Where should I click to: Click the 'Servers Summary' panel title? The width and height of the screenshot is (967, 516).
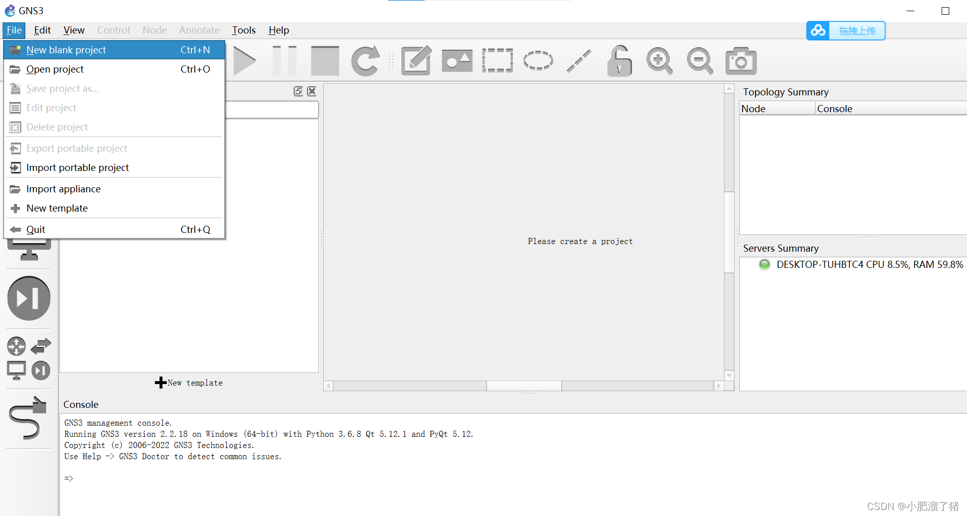click(x=781, y=248)
